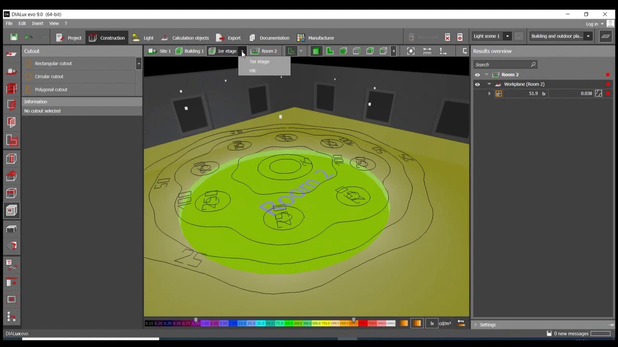Open Calculation objects mode
Viewport: 618px width, 347px height.
point(185,38)
